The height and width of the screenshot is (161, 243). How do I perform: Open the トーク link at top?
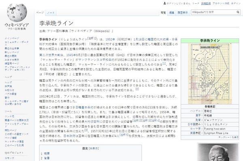pyautogui.click(x=196, y=3)
